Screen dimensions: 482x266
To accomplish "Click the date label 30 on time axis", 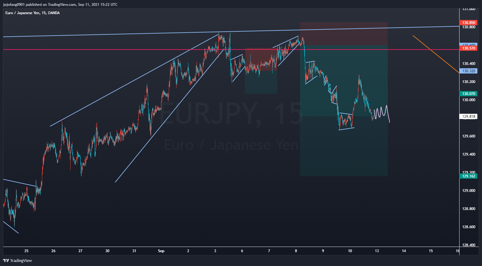I will 107,251.
